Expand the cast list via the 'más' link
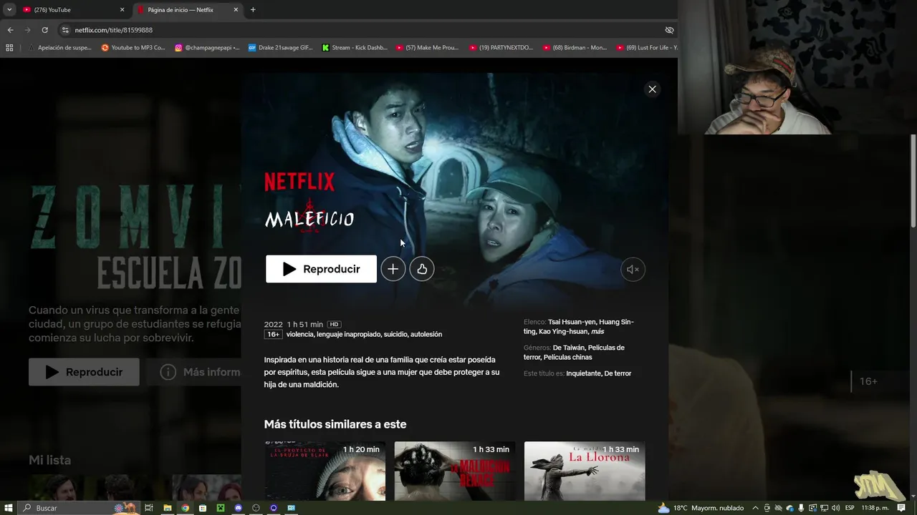The image size is (917, 515). coord(597,332)
